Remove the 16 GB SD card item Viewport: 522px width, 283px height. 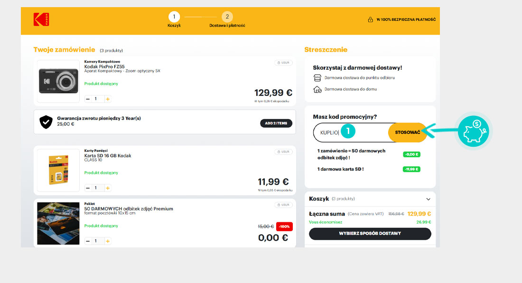pos(283,152)
